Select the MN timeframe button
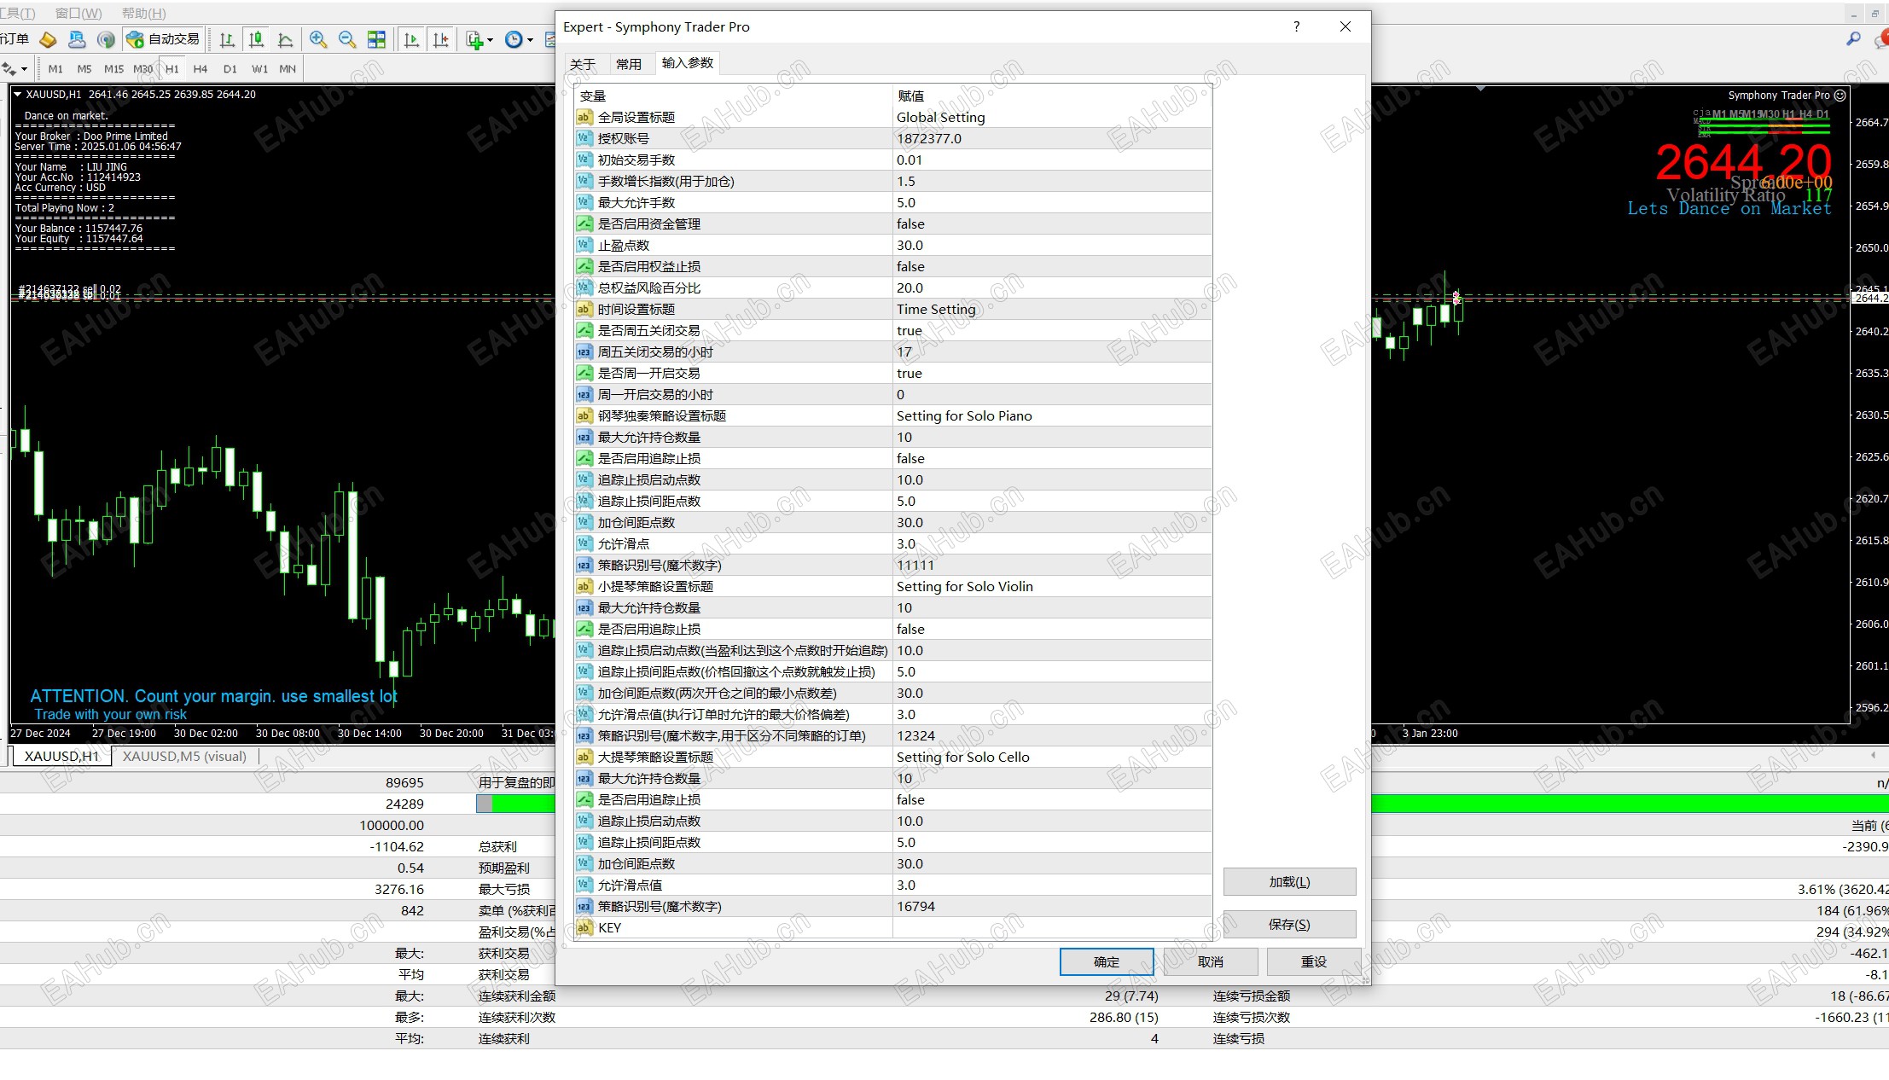Screen dimensions: 1889x1080 click(x=288, y=69)
